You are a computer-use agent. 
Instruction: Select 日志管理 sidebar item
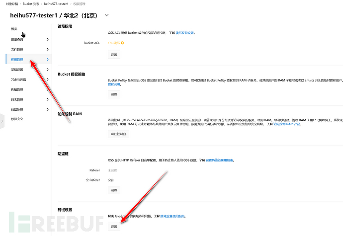pos(17,99)
